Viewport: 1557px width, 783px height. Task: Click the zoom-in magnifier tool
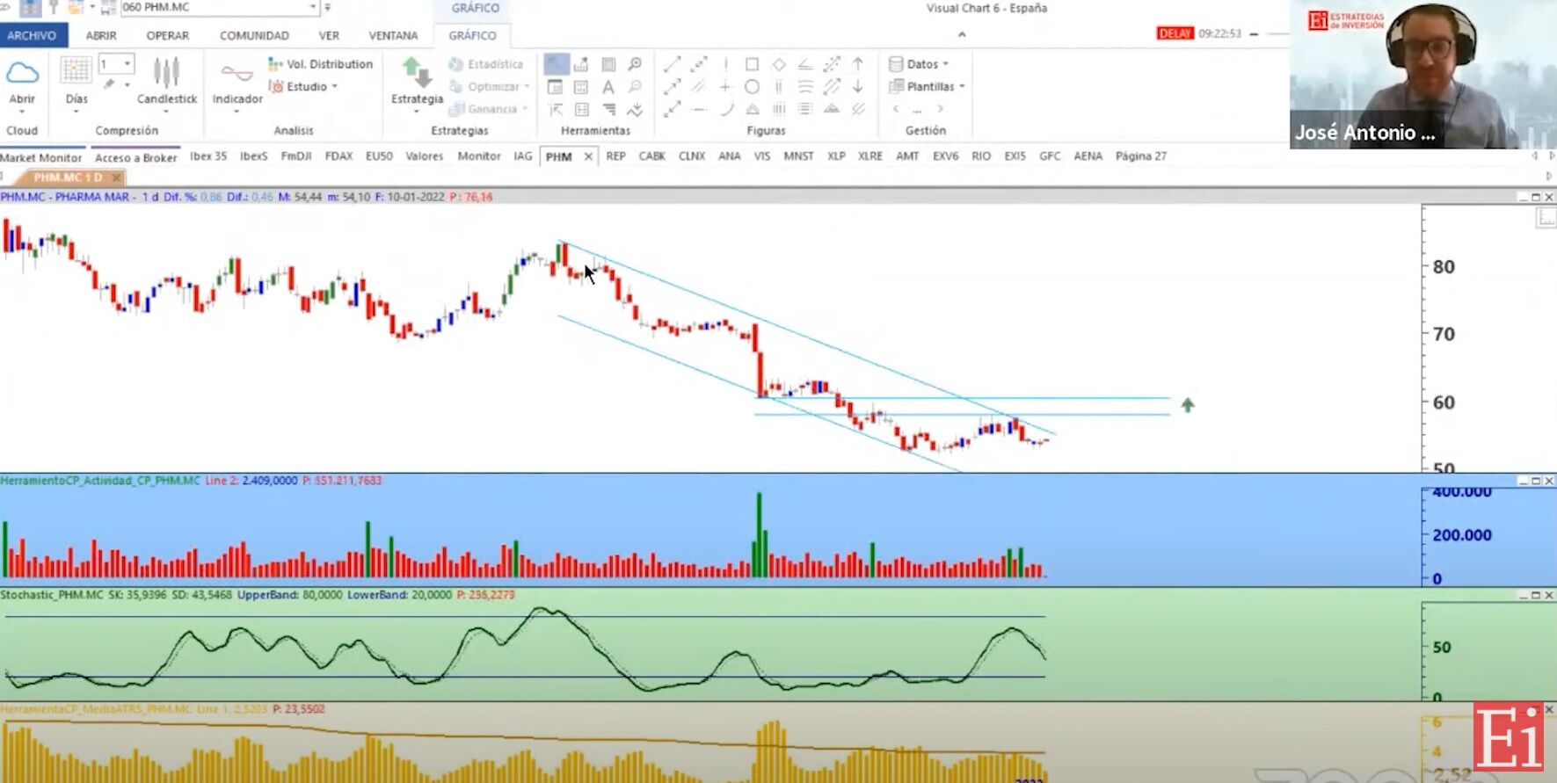point(634,64)
